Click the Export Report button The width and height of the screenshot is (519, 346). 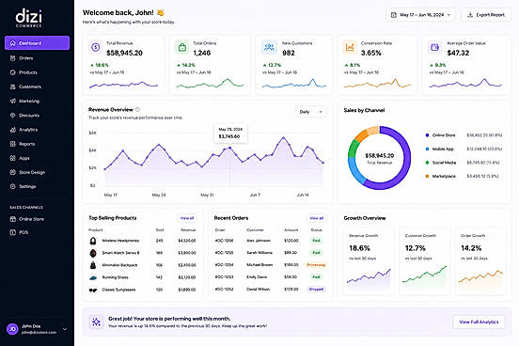pos(486,15)
